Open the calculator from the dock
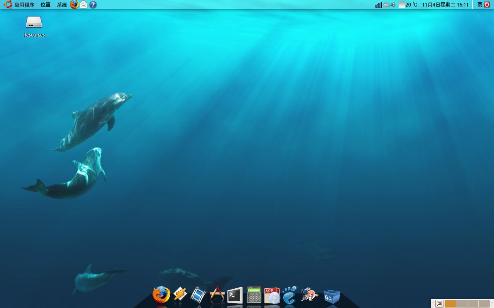494x308 pixels. click(x=254, y=295)
